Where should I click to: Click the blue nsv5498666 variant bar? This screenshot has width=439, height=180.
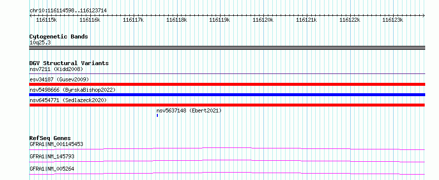pos(227,95)
